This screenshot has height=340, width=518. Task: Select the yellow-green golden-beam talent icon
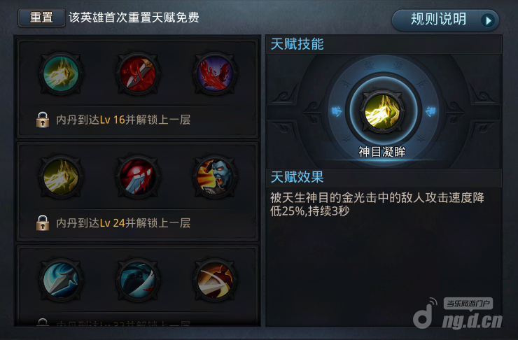(x=61, y=176)
